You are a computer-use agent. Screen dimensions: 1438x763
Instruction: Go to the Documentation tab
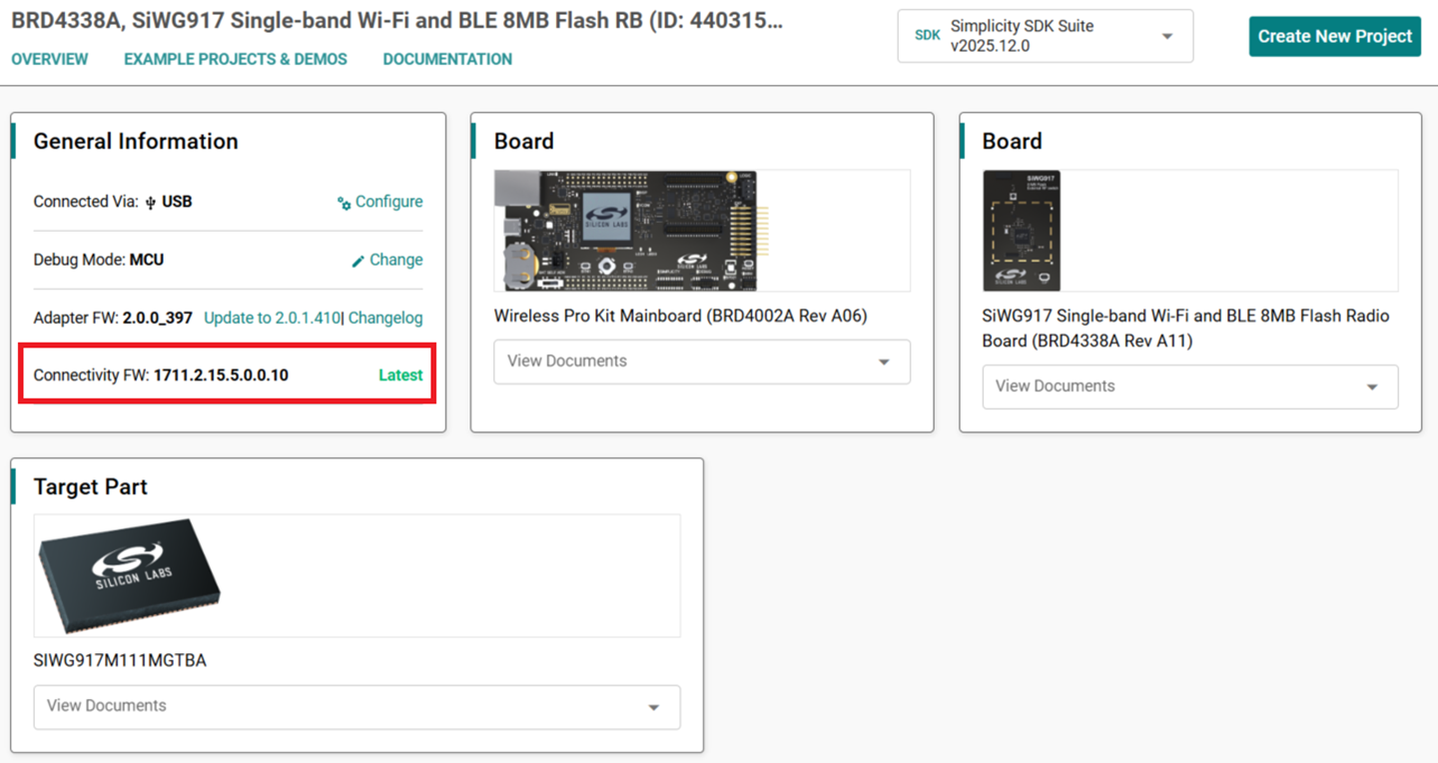pos(447,59)
